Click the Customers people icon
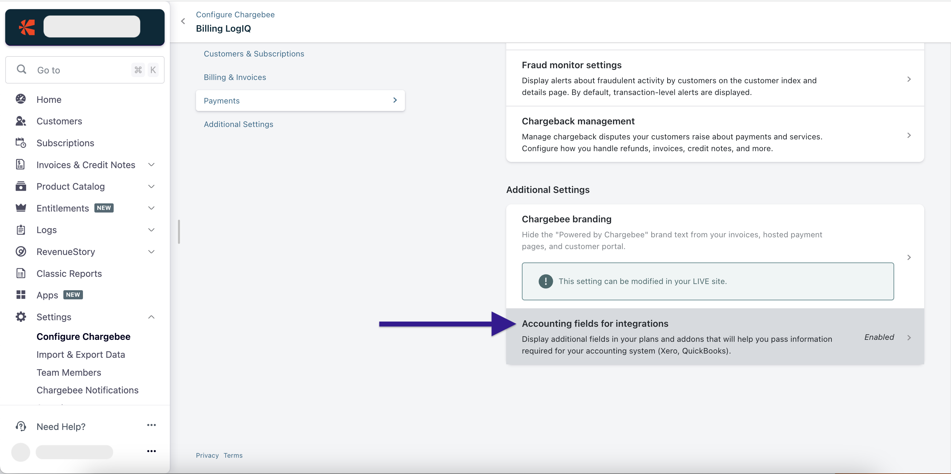The width and height of the screenshot is (951, 474). pyautogui.click(x=21, y=121)
